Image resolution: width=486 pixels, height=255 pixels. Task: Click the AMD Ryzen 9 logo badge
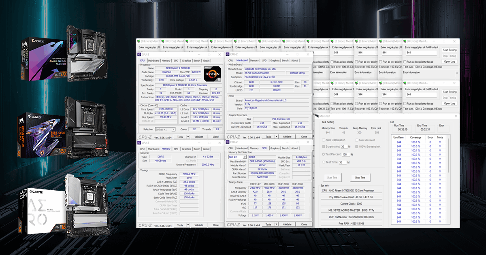[213, 74]
